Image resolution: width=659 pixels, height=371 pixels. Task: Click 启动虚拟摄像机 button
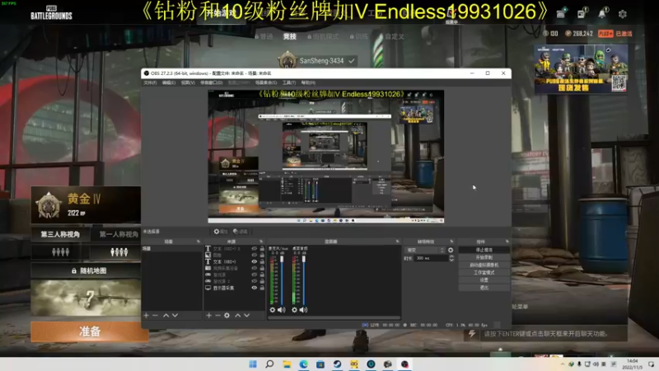coord(484,265)
